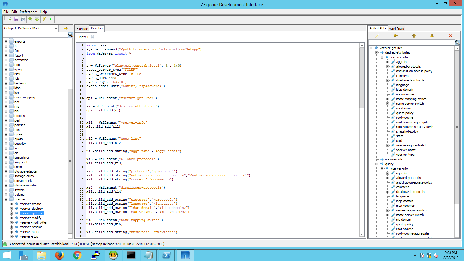
Task: Switch to the Workflows tab
Action: tap(396, 28)
